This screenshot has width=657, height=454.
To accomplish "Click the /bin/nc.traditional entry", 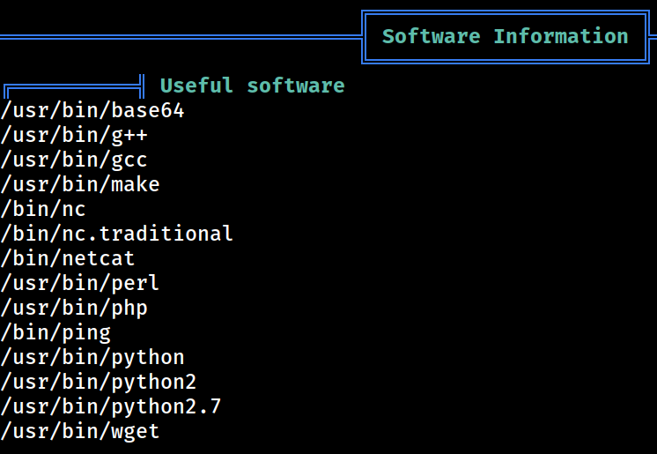I will (116, 234).
